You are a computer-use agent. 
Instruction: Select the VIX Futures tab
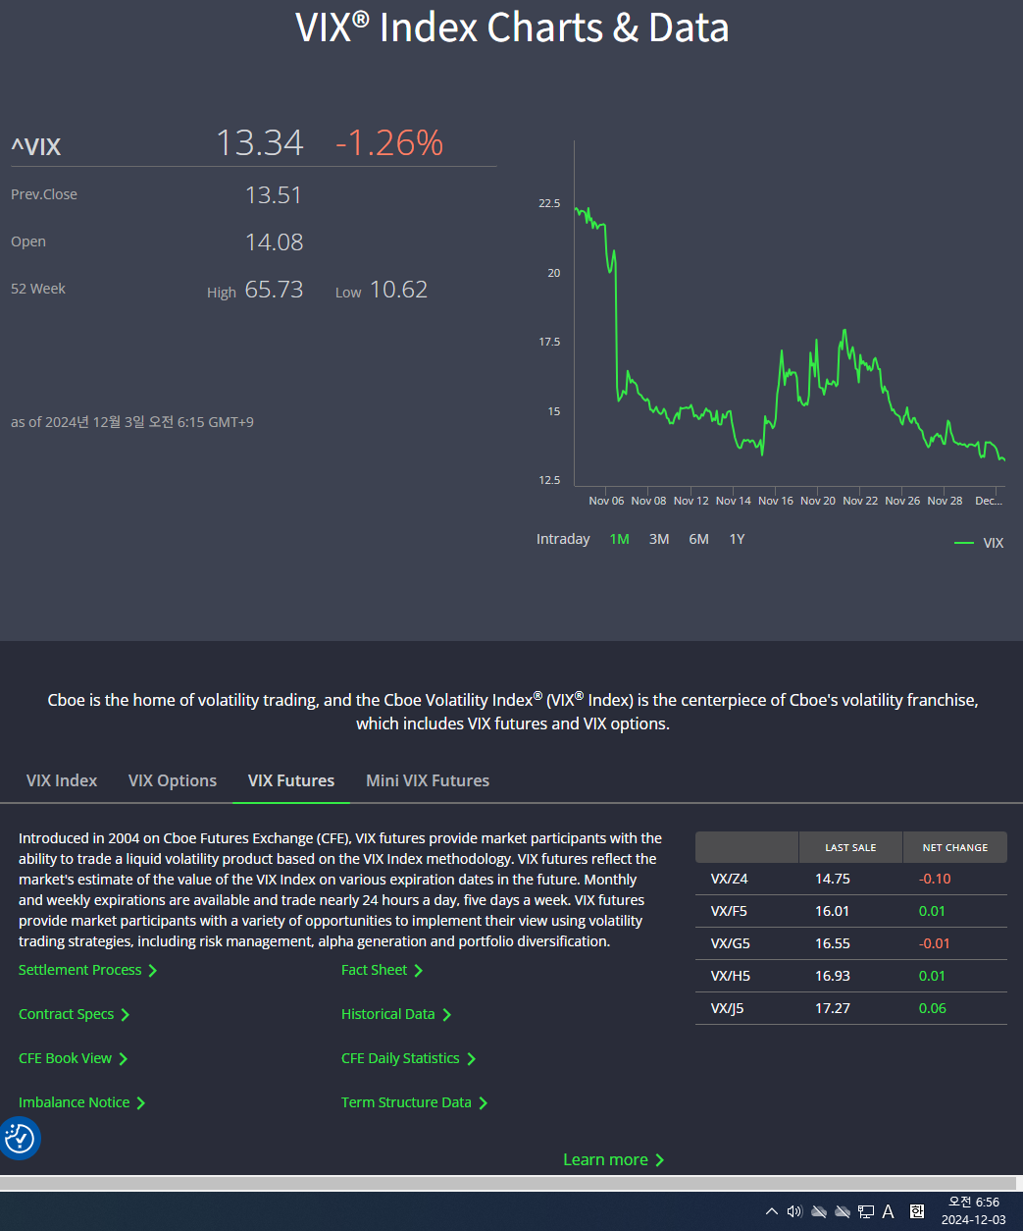[291, 780]
